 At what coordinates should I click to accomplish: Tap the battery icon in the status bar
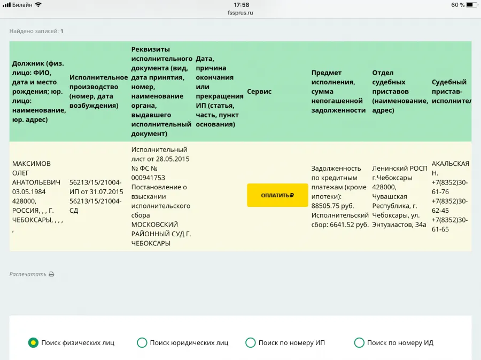coord(472,5)
